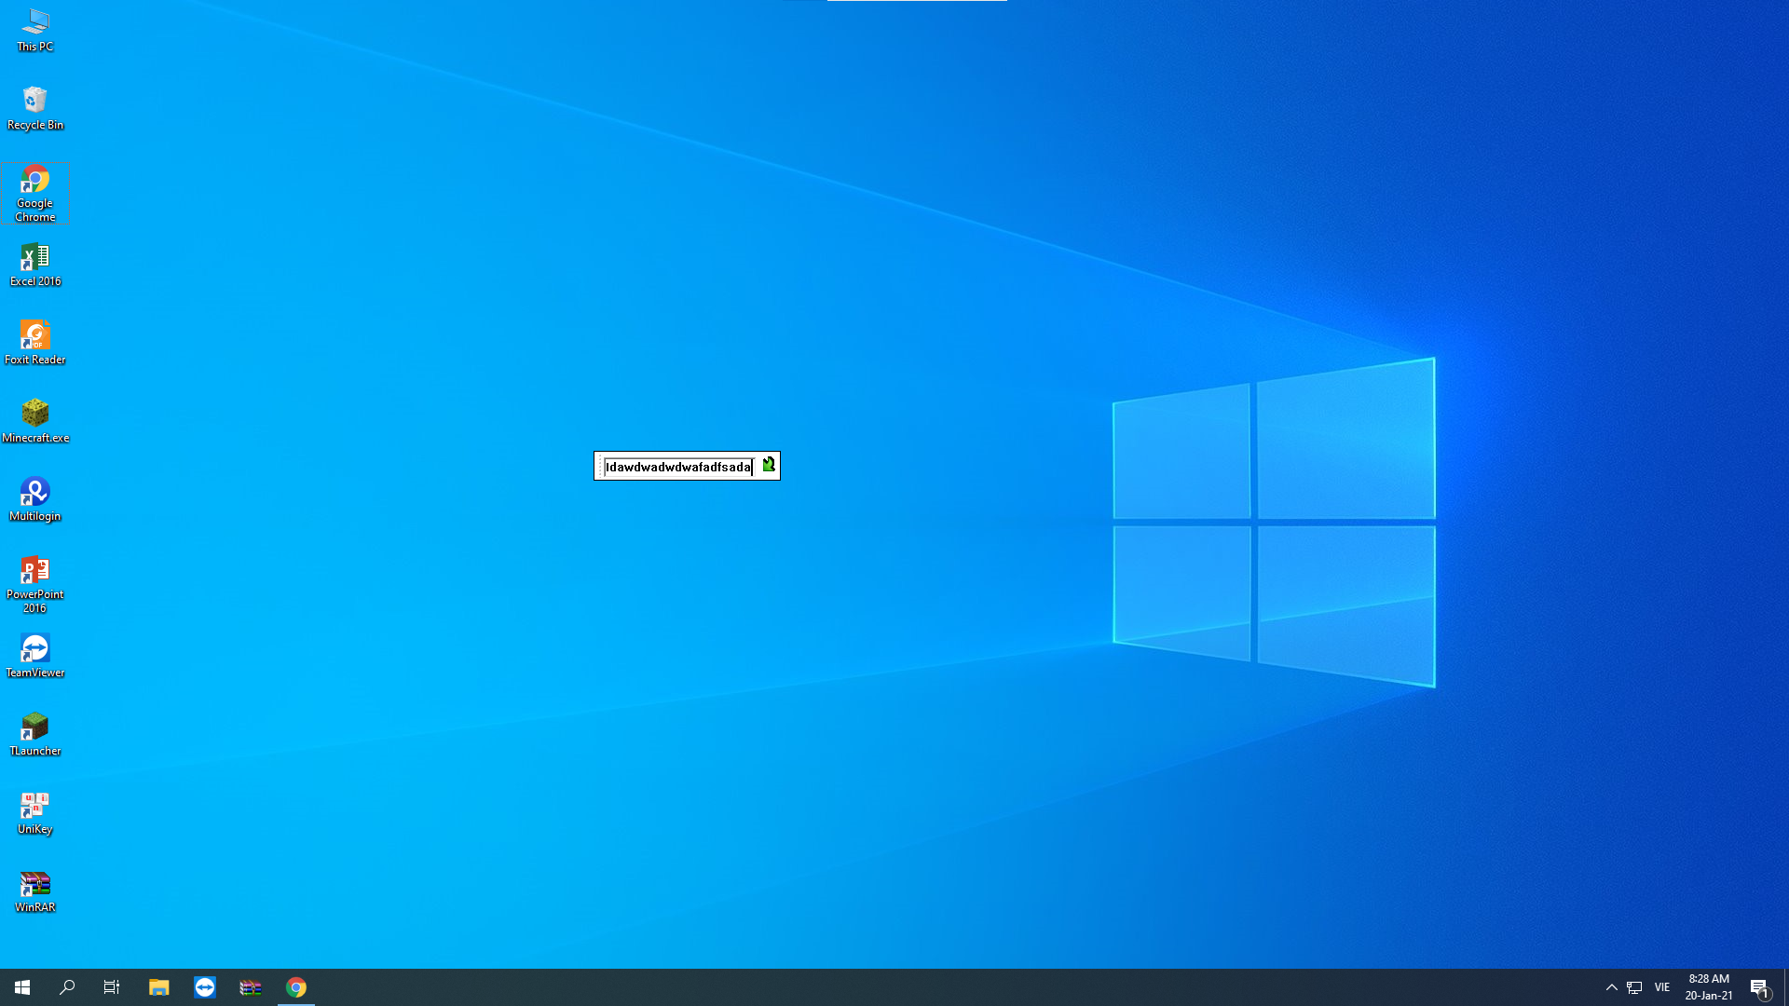Screen dimensions: 1789x1006
Task: Launch Minecraft.exe game
Action: click(34, 414)
